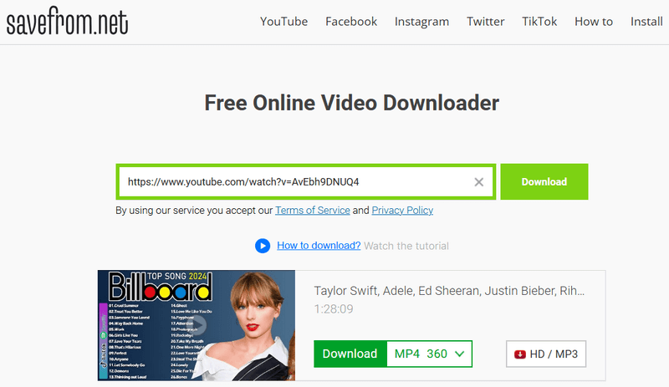Image resolution: width=669 pixels, height=387 pixels.
Task: Open the YouTube nav item
Action: [x=283, y=22]
